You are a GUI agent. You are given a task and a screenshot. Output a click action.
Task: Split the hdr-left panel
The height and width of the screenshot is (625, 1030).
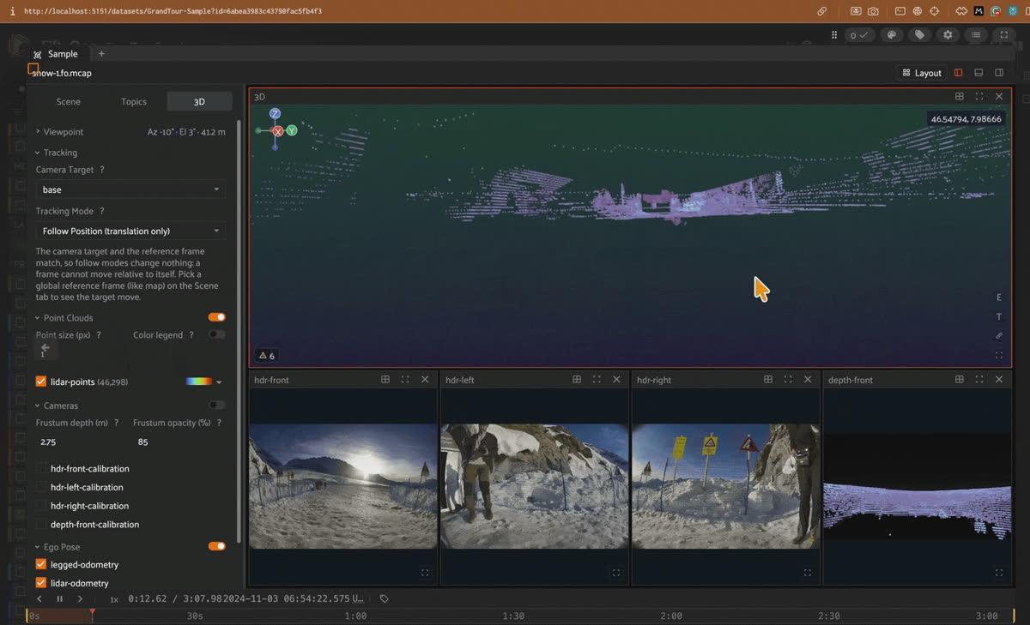(x=577, y=379)
